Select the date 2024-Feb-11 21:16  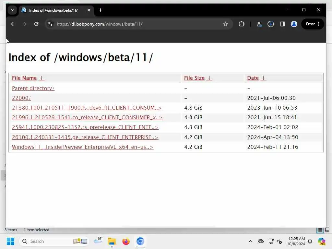click(273, 147)
